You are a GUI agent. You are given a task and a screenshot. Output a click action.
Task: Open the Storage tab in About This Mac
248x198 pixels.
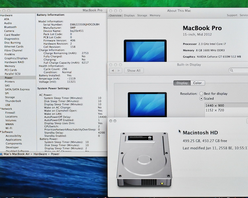(x=142, y=16)
